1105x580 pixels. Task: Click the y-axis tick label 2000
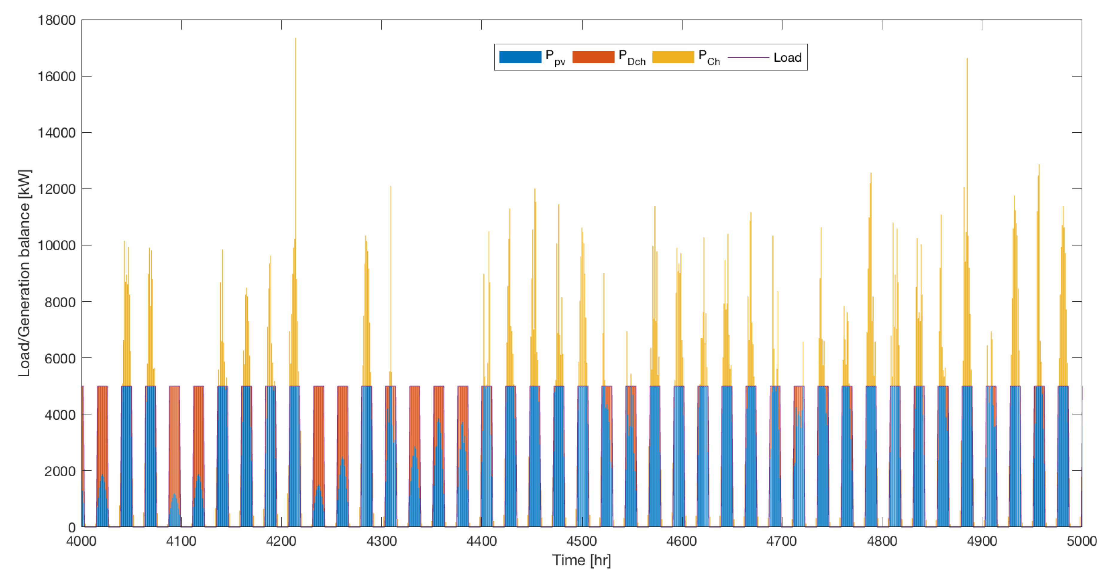(60, 471)
